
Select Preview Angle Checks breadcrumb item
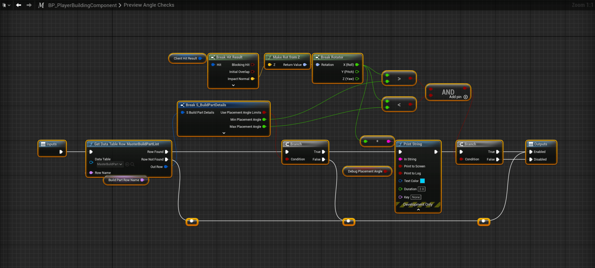(149, 5)
